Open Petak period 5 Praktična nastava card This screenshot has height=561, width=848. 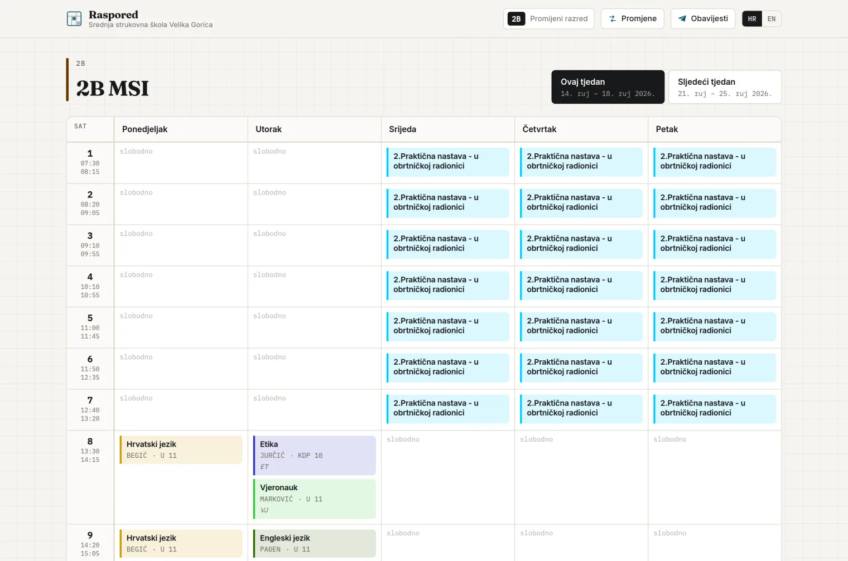tap(714, 326)
